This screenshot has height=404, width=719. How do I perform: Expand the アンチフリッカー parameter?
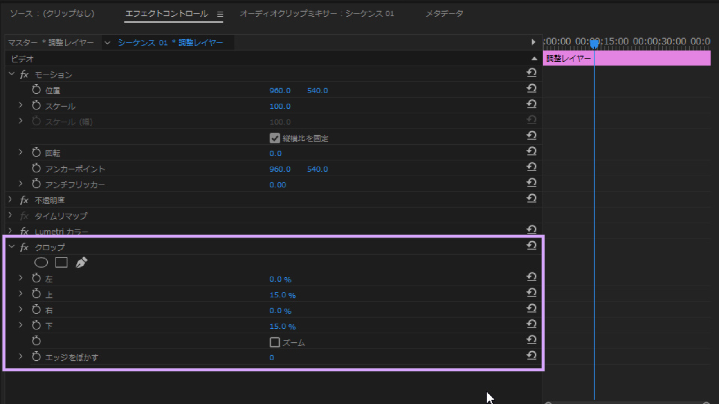21,184
